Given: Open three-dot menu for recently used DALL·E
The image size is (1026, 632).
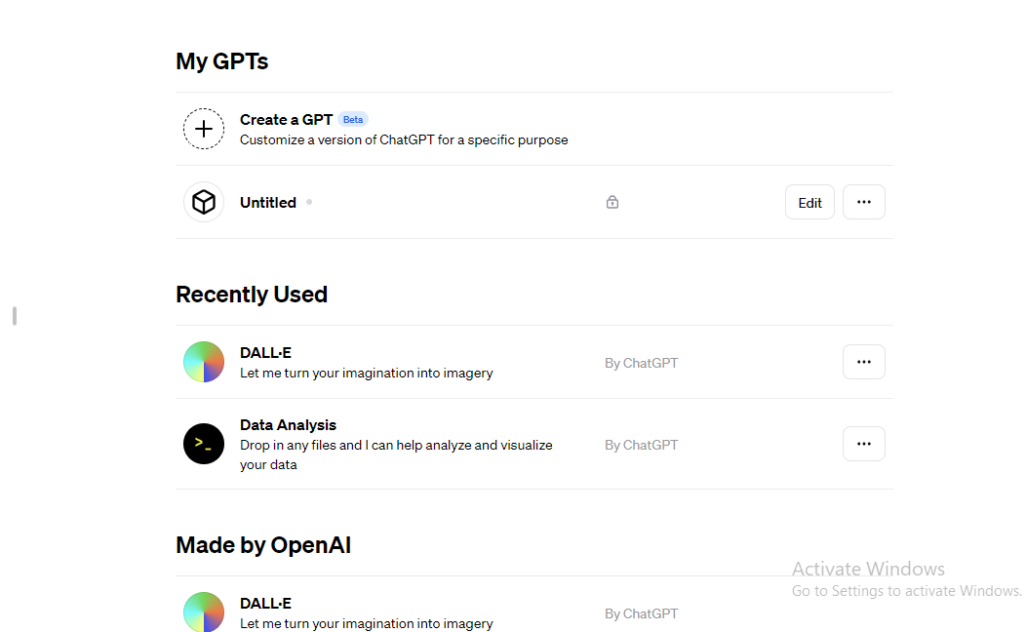Looking at the screenshot, I should [x=864, y=362].
